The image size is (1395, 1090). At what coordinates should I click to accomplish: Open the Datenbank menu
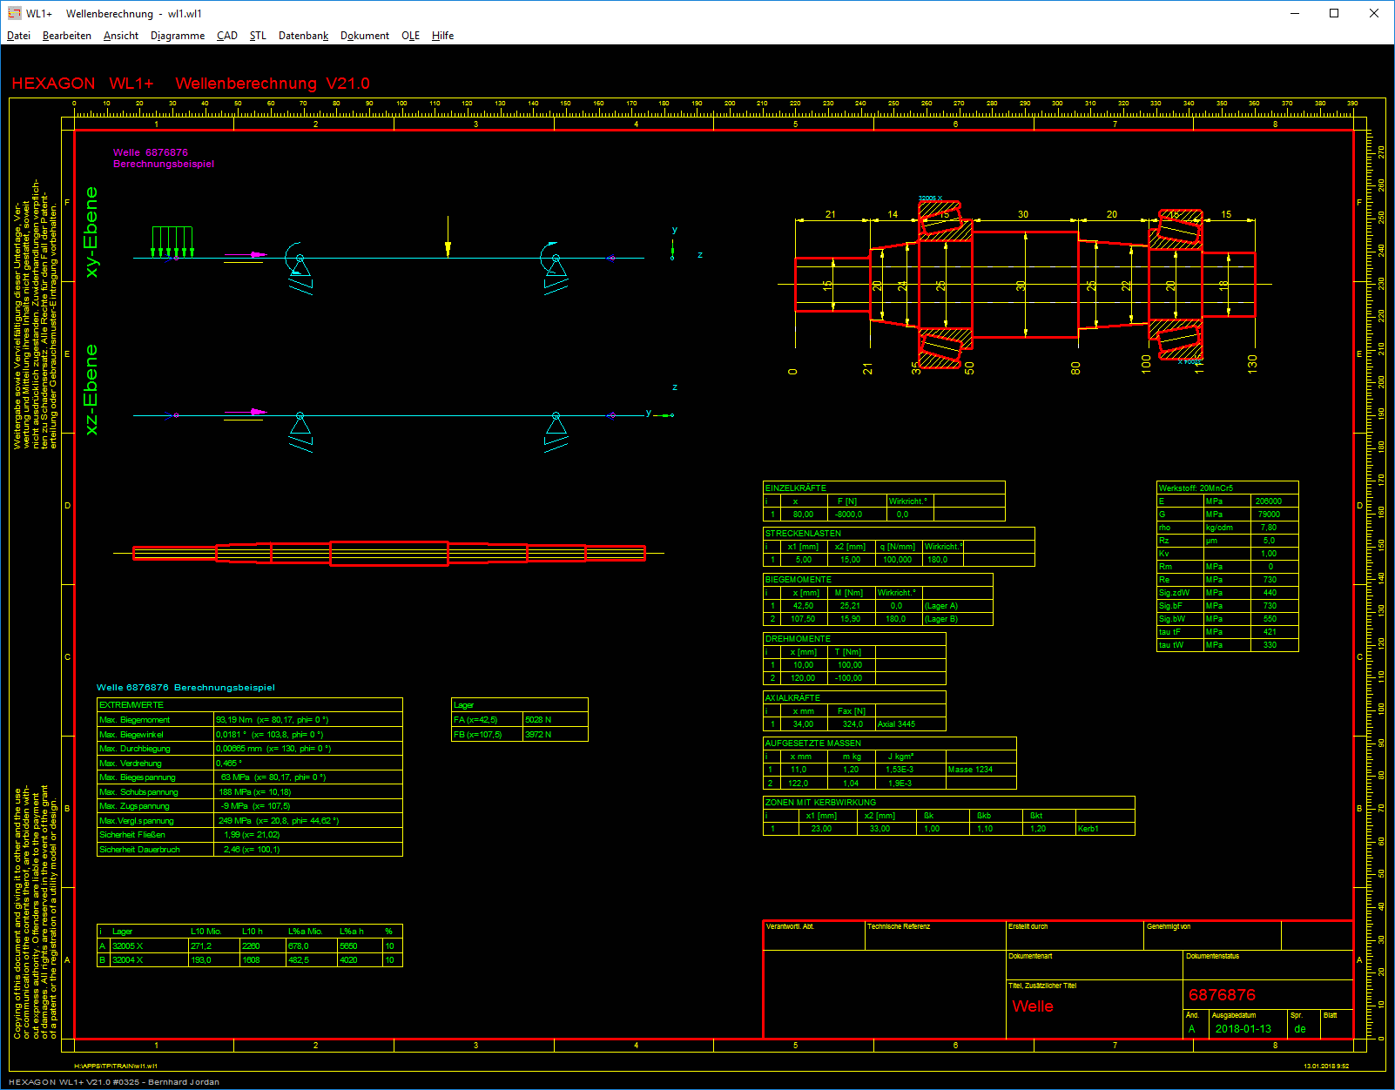point(303,36)
